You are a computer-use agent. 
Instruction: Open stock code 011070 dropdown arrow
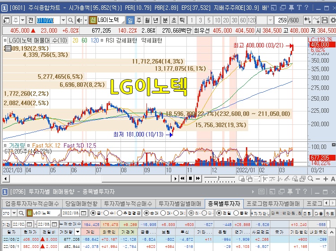click(x=63, y=21)
